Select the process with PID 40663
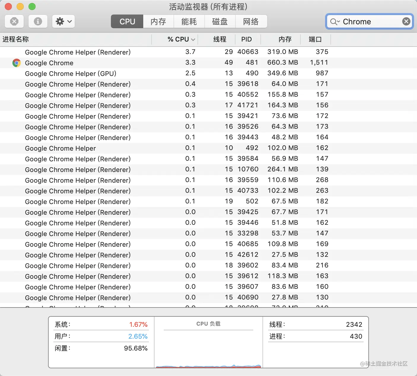417x376 pixels. click(x=208, y=52)
